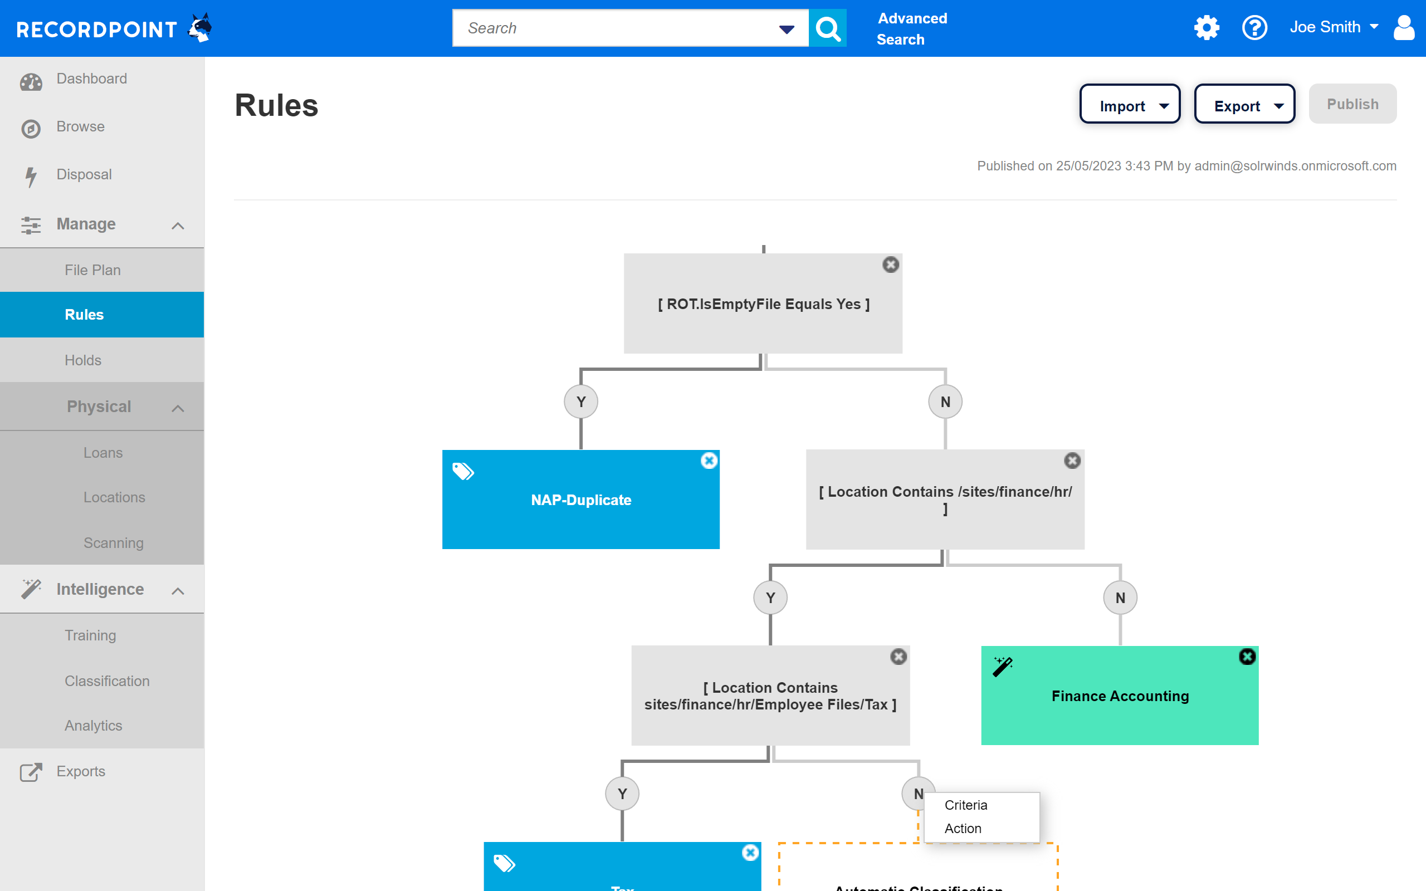Collapse the Intelligence section chevron
Screen dimensions: 1426x891
178,591
